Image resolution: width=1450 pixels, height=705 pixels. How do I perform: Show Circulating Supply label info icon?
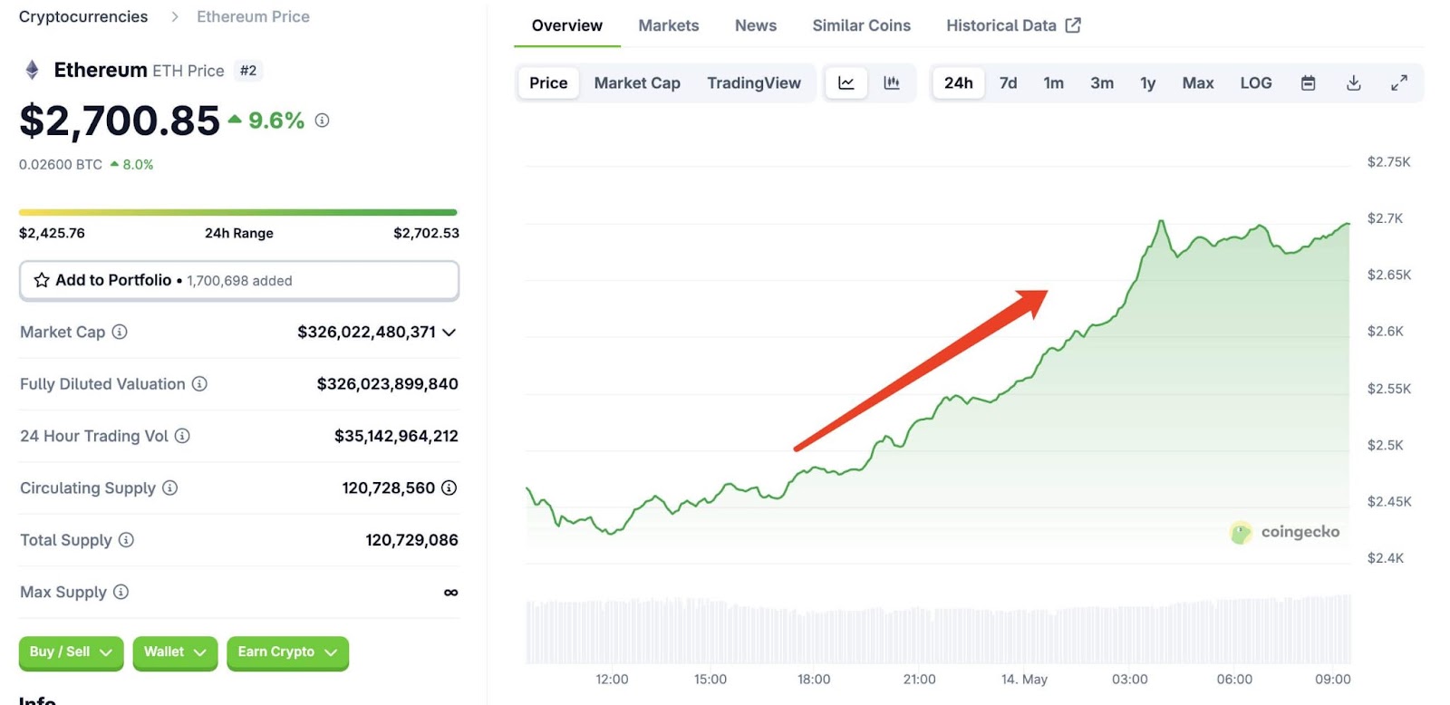click(169, 488)
